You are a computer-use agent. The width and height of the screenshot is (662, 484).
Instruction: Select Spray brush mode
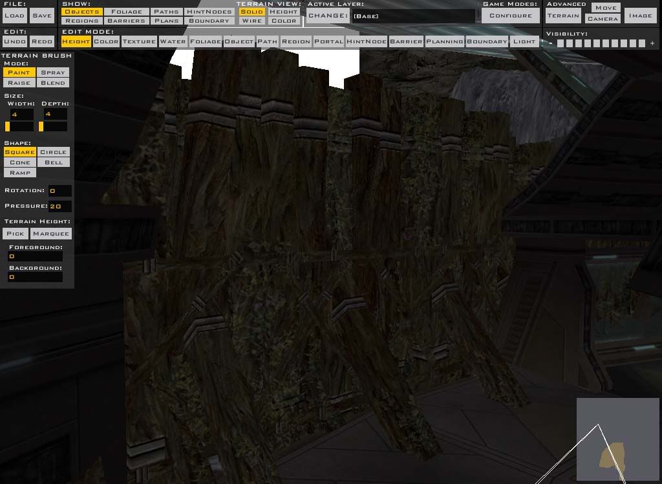tap(53, 72)
